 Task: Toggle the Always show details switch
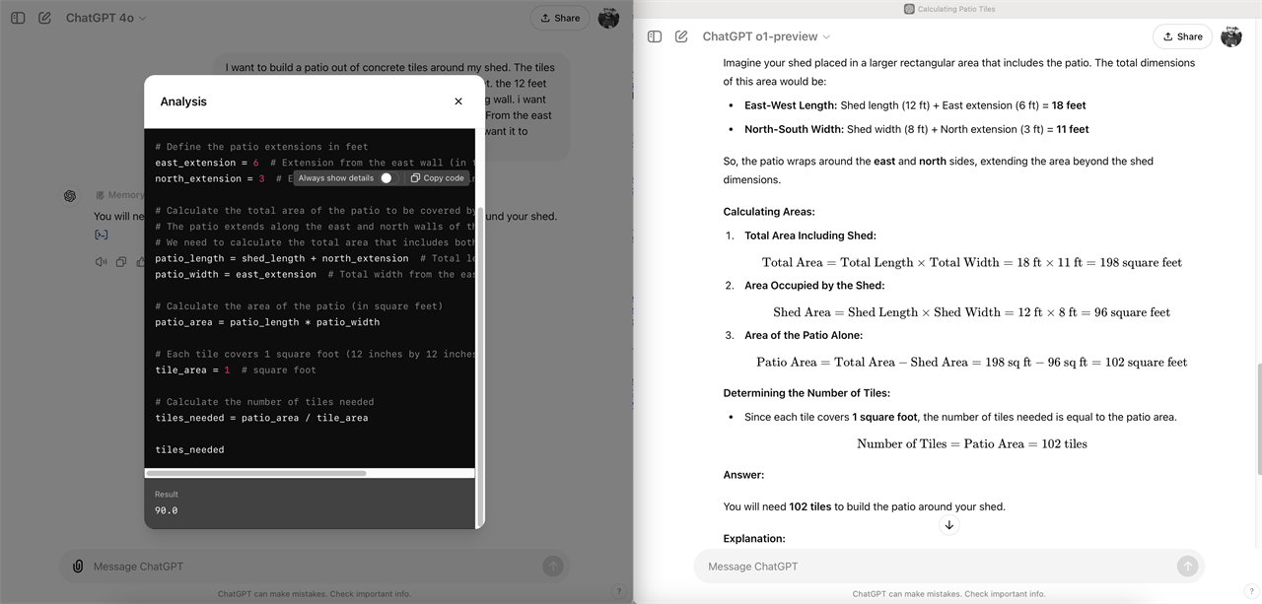(387, 178)
